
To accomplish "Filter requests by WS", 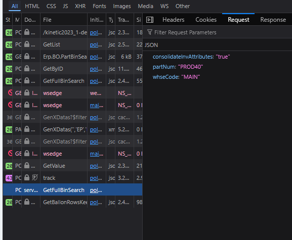I will [164, 6].
